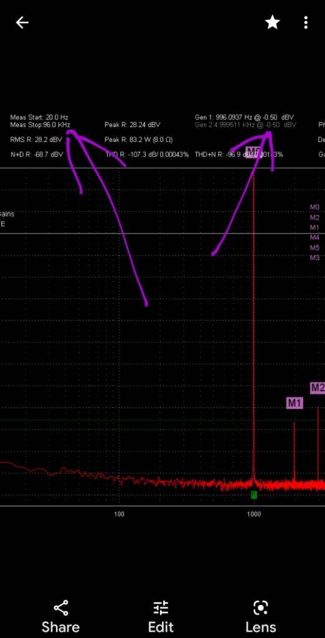This screenshot has width=325, height=638.
Task: Open the Edit tools
Action: point(161,617)
